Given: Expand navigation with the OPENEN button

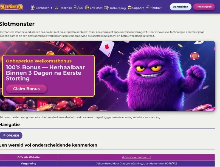Looking at the screenshot, I should [11, 135].
